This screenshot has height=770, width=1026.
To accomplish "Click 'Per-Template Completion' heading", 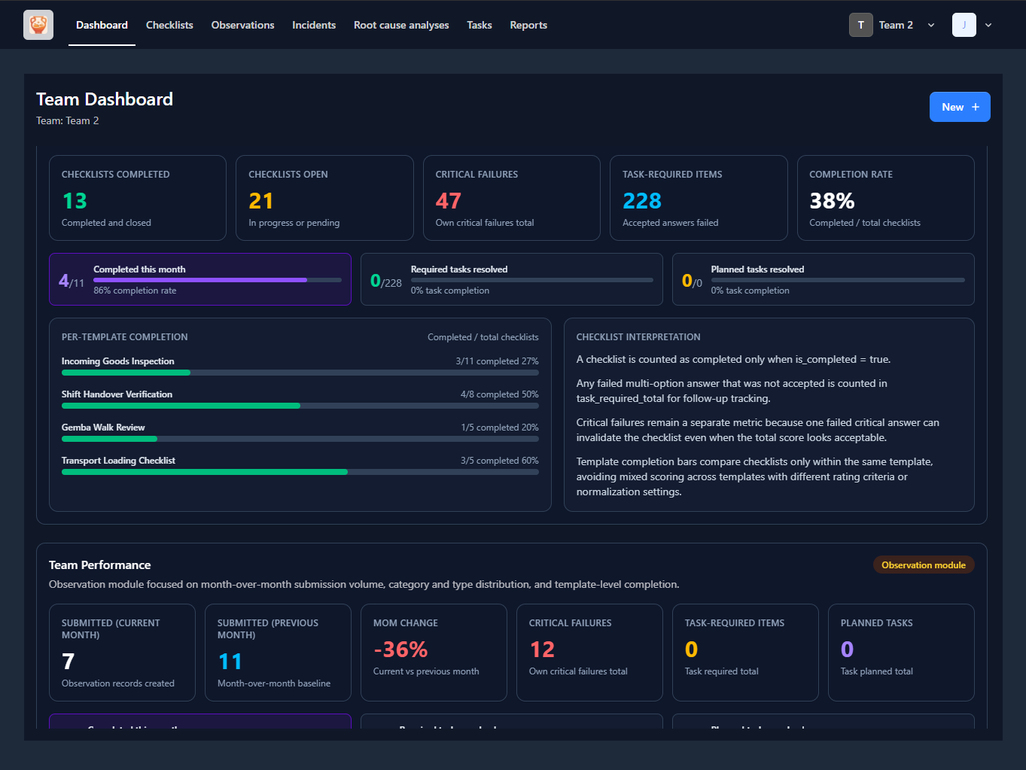I will [x=125, y=337].
